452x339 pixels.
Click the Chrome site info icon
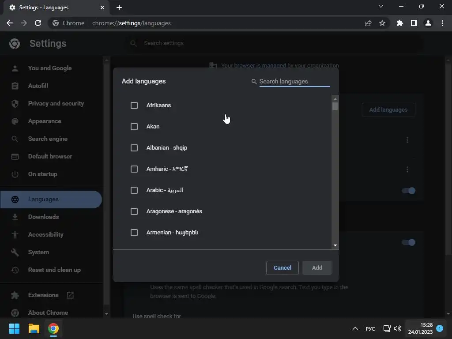[56, 23]
